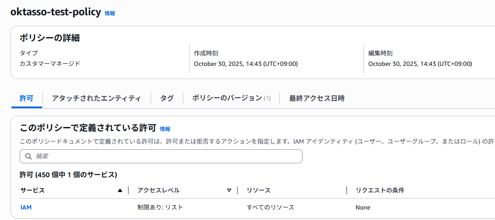Click the 制限あり: リスト access level cell
This screenshot has width=495, height=220.
(160, 207)
